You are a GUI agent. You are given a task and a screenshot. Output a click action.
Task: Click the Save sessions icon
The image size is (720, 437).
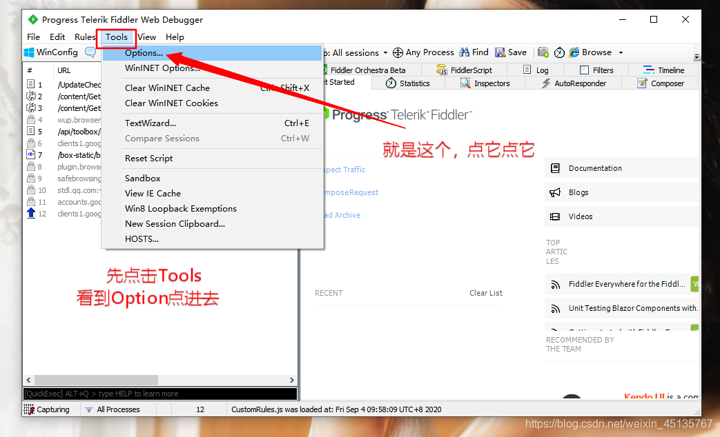tap(500, 52)
